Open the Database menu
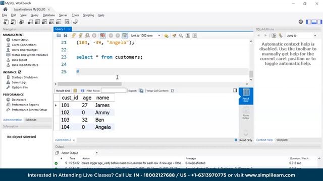The height and width of the screenshot is (181, 323). [x=48, y=15]
